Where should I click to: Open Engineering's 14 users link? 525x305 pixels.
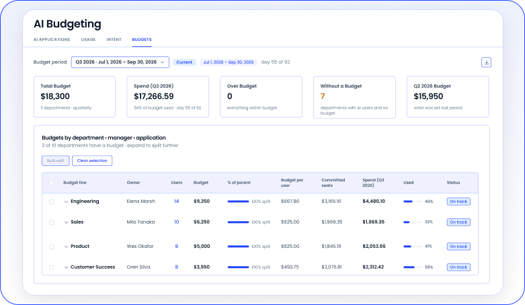click(x=176, y=202)
